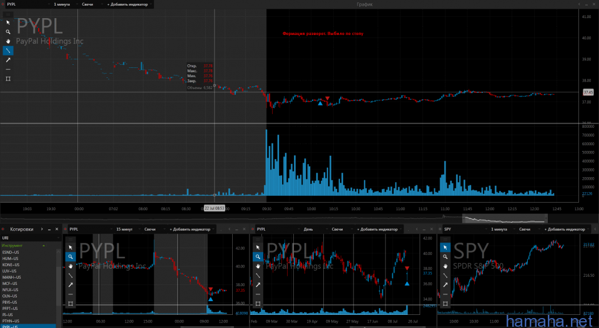The image size is (599, 328).
Task: Open Добавить индикатор in daily PYPL chart
Action: tap(379, 229)
